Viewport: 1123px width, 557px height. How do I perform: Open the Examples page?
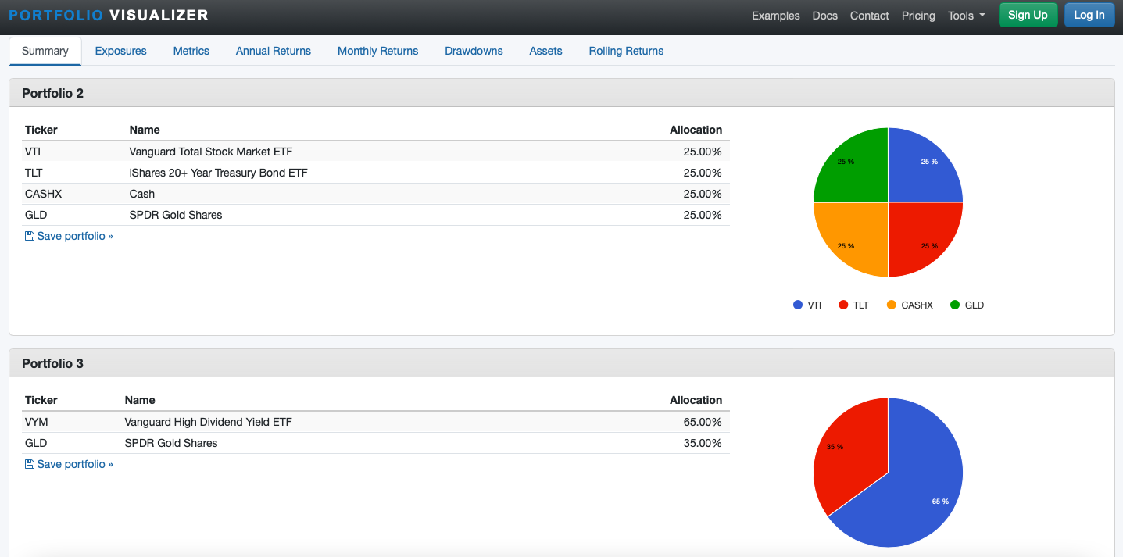tap(775, 16)
